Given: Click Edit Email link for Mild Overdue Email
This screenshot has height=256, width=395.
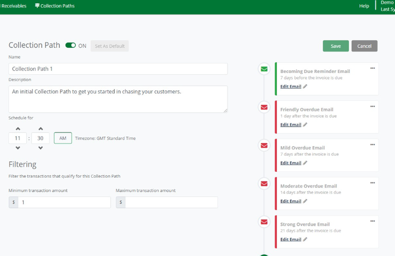Looking at the screenshot, I should (291, 163).
